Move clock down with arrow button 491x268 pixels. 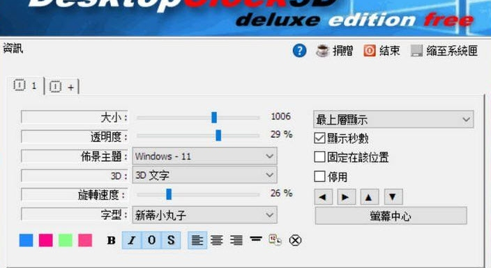coord(393,197)
